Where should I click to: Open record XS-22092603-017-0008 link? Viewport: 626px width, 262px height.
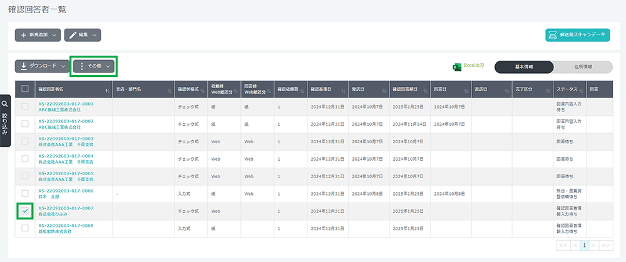(x=66, y=225)
